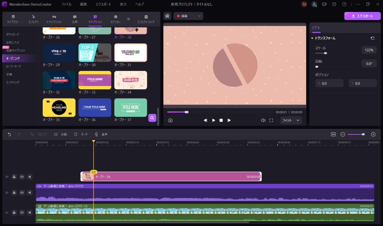Screen dimensions: 383x226
Task: Step back one frame in preview
Action: [205, 120]
